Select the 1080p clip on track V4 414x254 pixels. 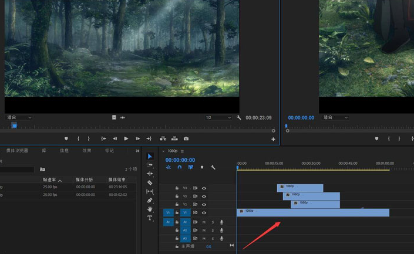click(300, 188)
